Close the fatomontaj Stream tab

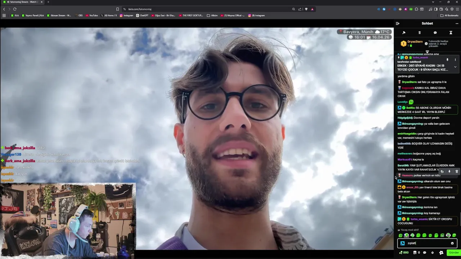point(42,2)
